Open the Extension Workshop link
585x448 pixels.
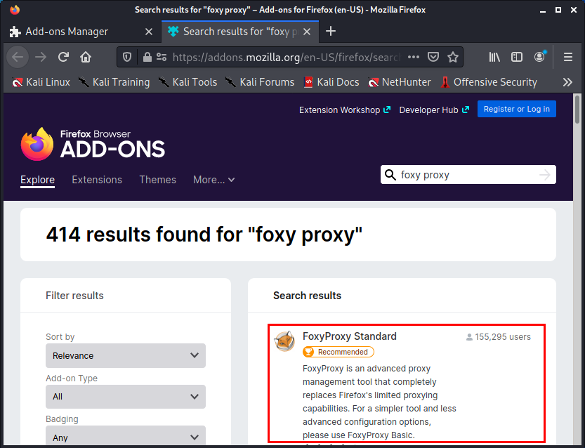(345, 110)
